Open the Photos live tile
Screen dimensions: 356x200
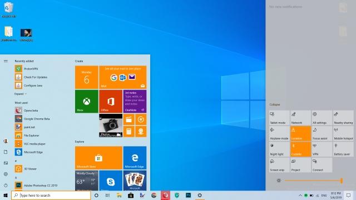point(111,126)
